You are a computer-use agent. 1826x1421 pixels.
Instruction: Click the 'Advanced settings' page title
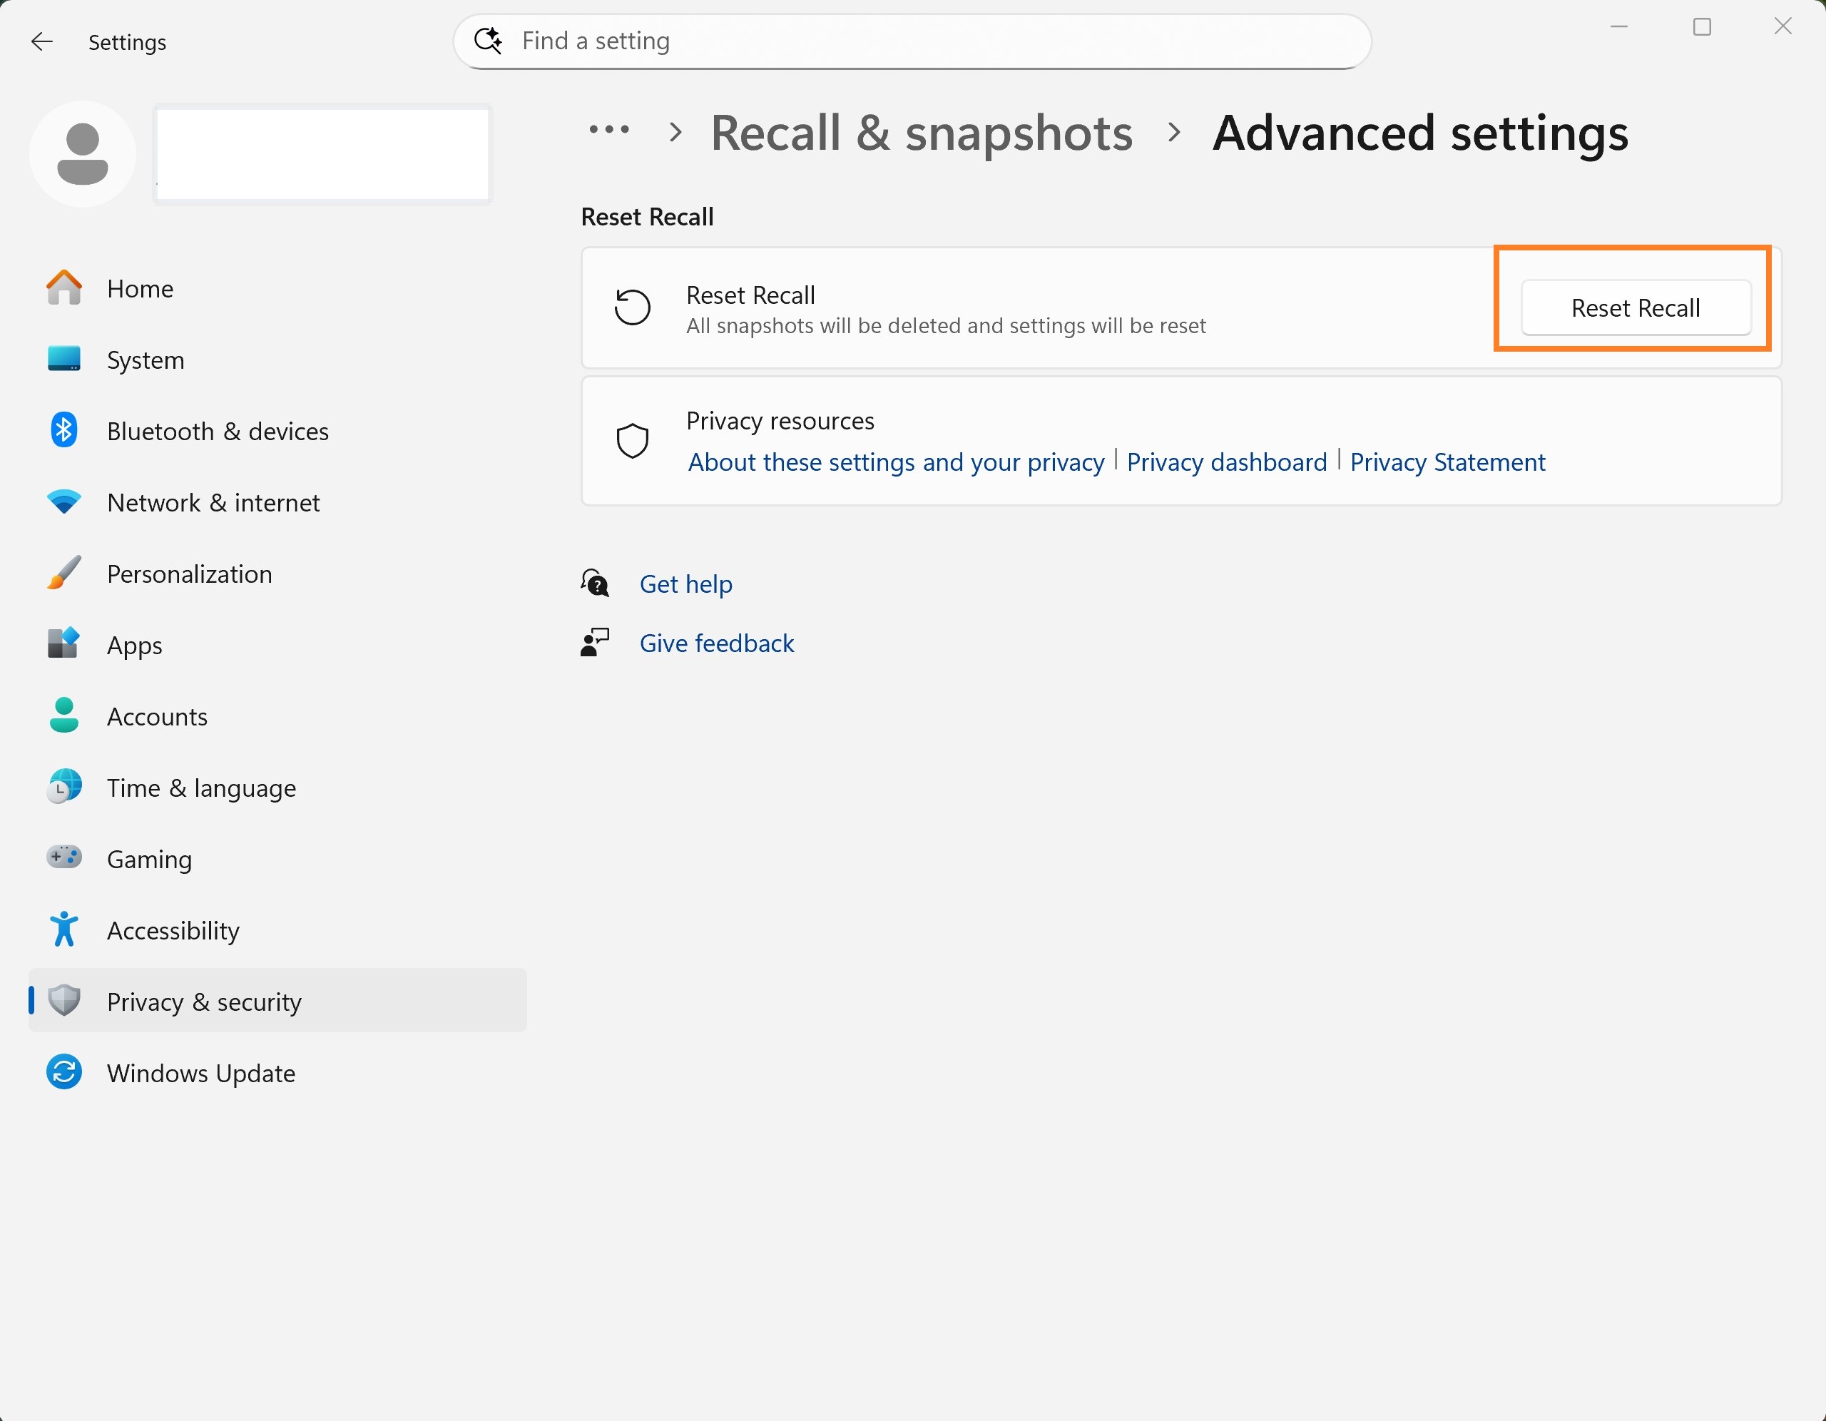[1421, 133]
